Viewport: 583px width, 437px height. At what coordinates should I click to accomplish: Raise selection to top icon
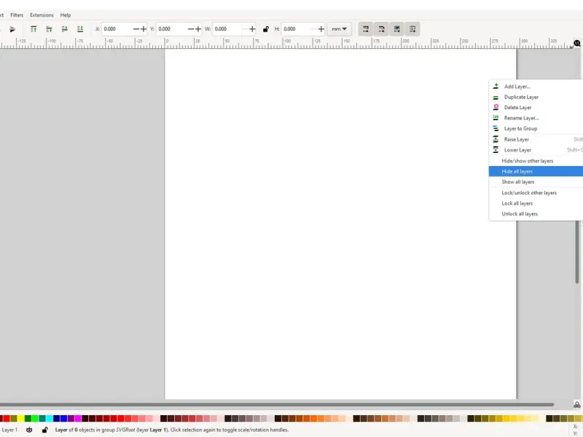(x=34, y=29)
